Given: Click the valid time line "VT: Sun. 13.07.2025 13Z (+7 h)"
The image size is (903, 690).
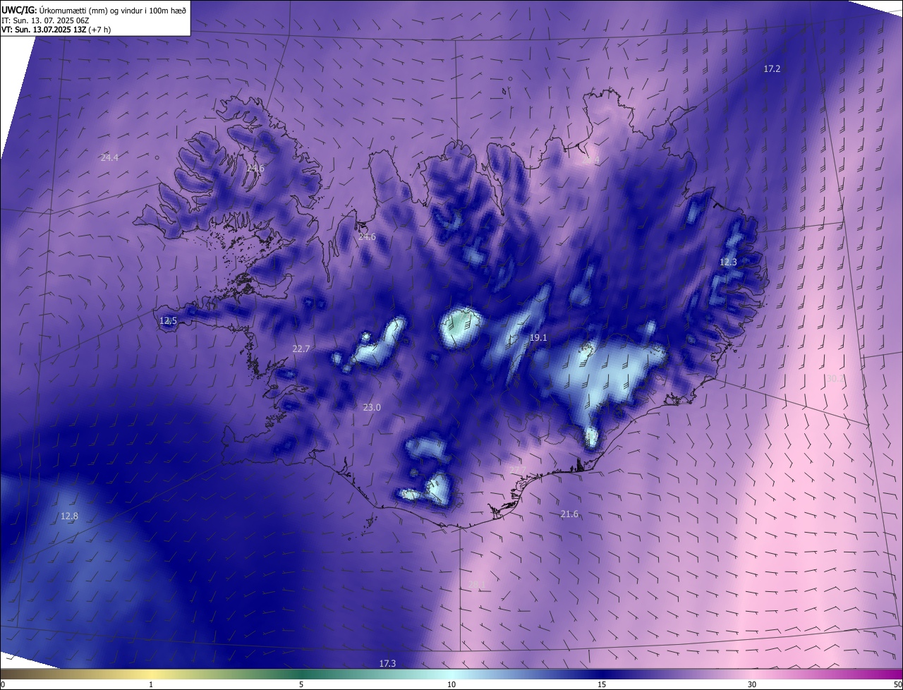Looking at the screenshot, I should pos(56,30).
